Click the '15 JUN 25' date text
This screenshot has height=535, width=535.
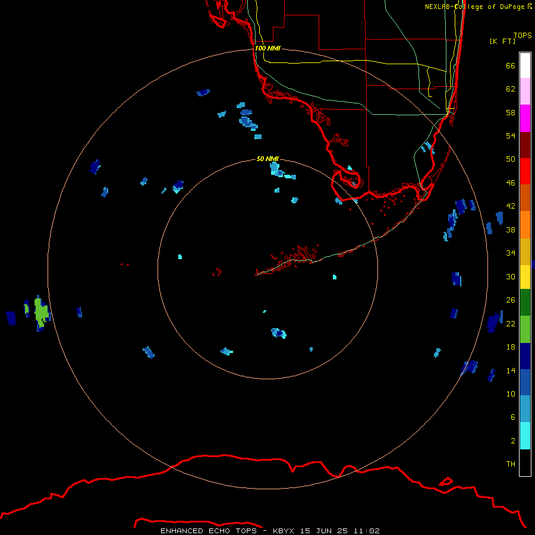coord(324,531)
